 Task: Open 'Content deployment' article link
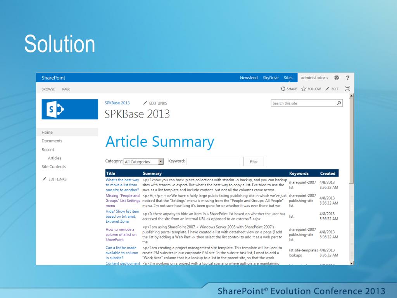click(123, 263)
